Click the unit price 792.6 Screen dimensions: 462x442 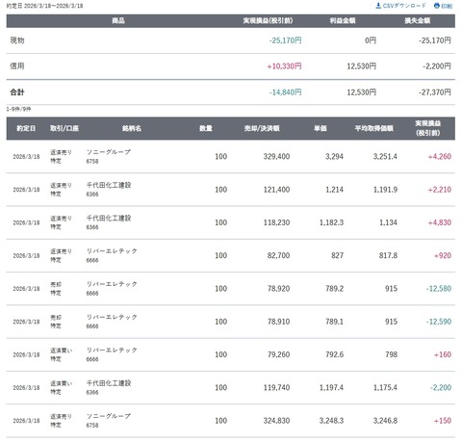pos(335,354)
